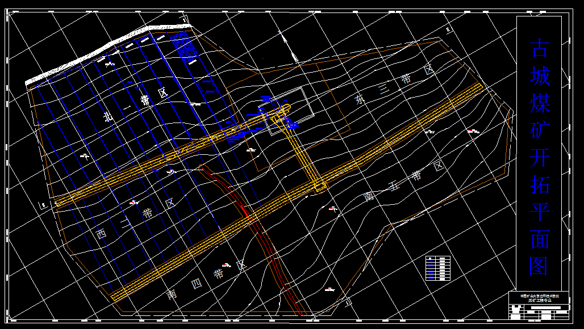Click the character 平 in the blue title
Viewport: 584px width, 329px height.
coord(540,212)
